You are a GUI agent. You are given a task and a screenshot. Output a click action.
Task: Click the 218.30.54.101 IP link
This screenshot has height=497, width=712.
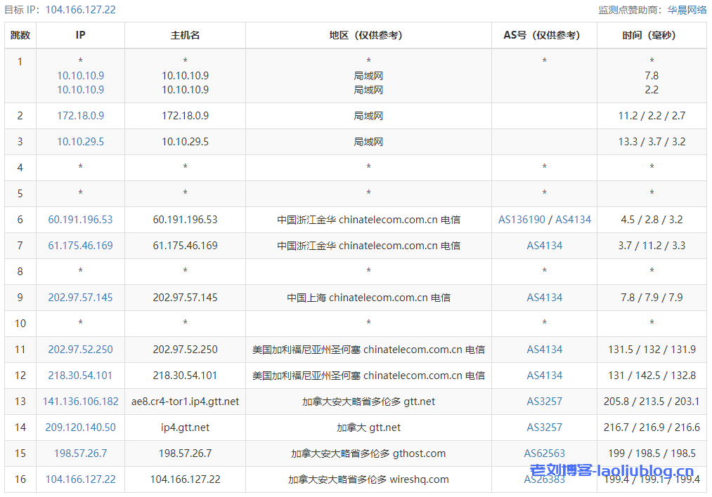point(79,375)
